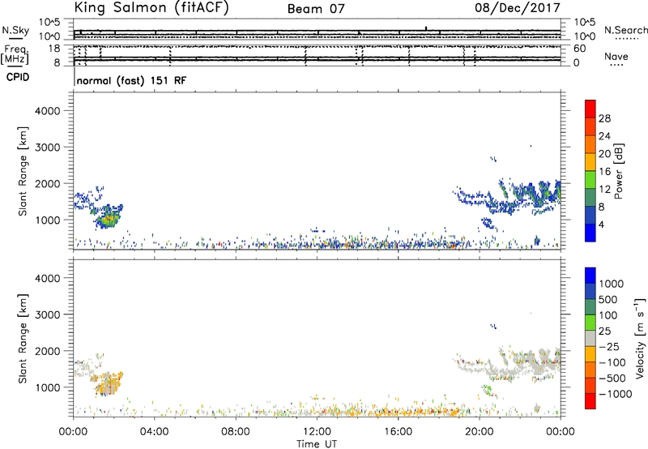Click the "12" value on the power colorbar

[604, 190]
